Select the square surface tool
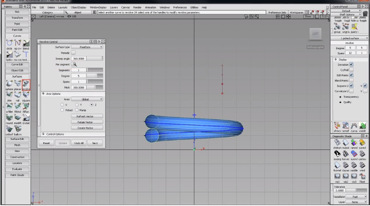370x206 pixels. tap(26, 95)
